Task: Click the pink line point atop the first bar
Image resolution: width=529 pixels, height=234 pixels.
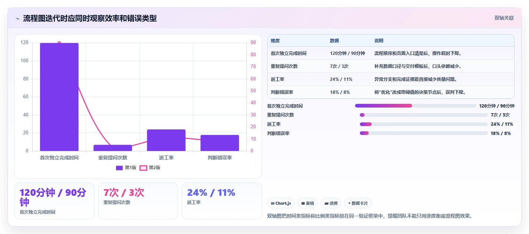Action: click(x=59, y=43)
